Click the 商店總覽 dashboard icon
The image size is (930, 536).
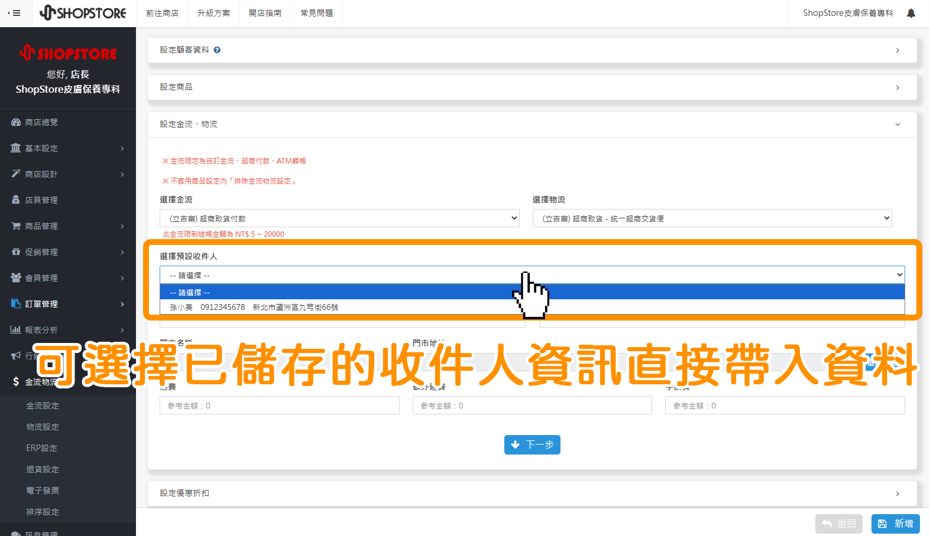[x=16, y=122]
